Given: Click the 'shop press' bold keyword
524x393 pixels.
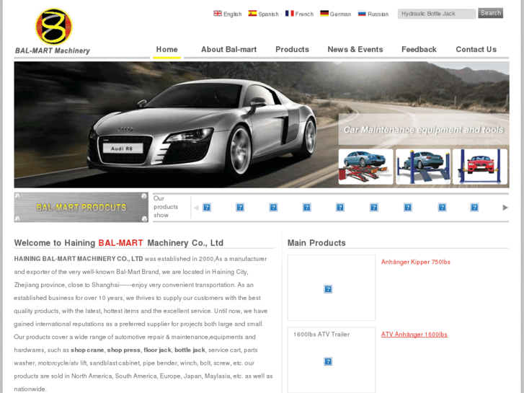Looking at the screenshot, I should click(x=124, y=350).
